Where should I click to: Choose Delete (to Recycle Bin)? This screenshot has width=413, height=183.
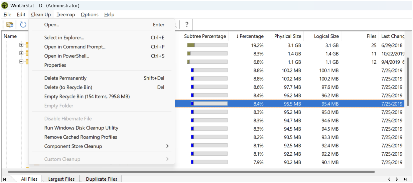102,87
